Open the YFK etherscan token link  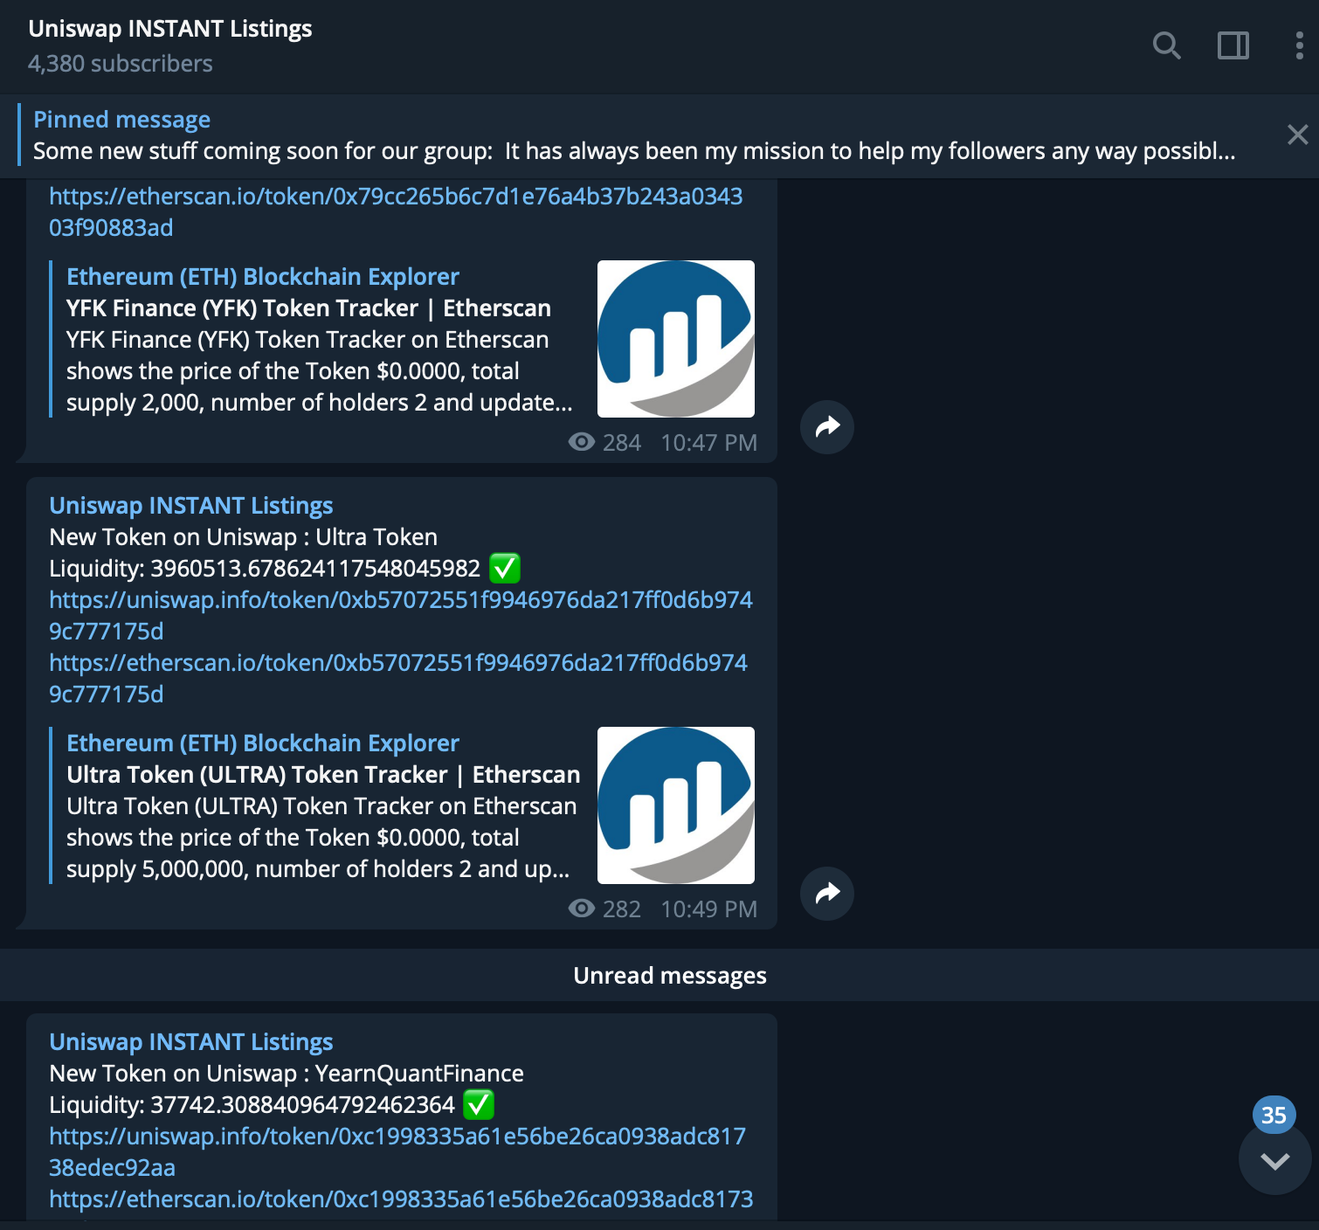pos(396,212)
